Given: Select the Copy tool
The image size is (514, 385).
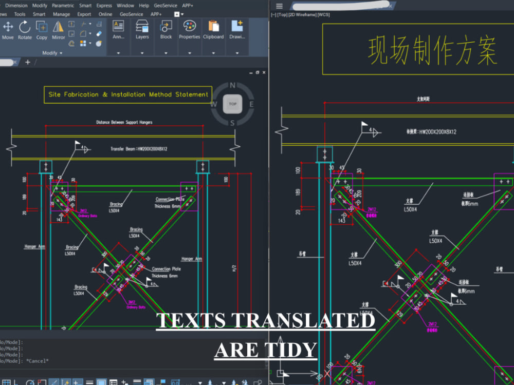Looking at the screenshot, I should click(x=42, y=30).
